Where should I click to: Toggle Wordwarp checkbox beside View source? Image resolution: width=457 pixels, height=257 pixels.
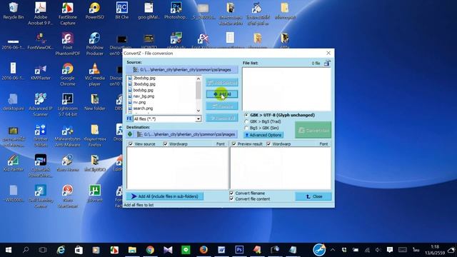pos(165,144)
